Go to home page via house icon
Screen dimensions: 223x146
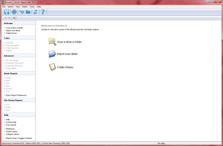(14, 18)
